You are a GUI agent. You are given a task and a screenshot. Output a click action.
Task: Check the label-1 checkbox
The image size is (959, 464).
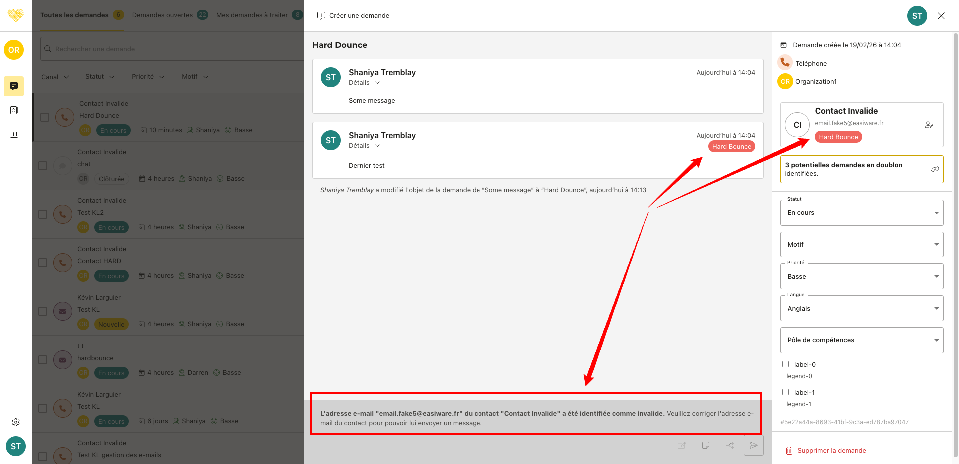click(x=785, y=392)
